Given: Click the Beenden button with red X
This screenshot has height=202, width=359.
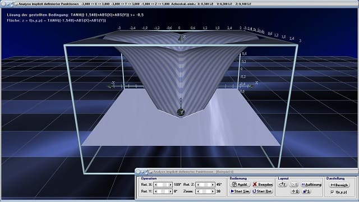Looking at the screenshot, I should pyautogui.click(x=263, y=185).
